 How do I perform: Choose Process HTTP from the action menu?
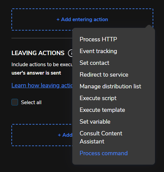click(x=98, y=39)
